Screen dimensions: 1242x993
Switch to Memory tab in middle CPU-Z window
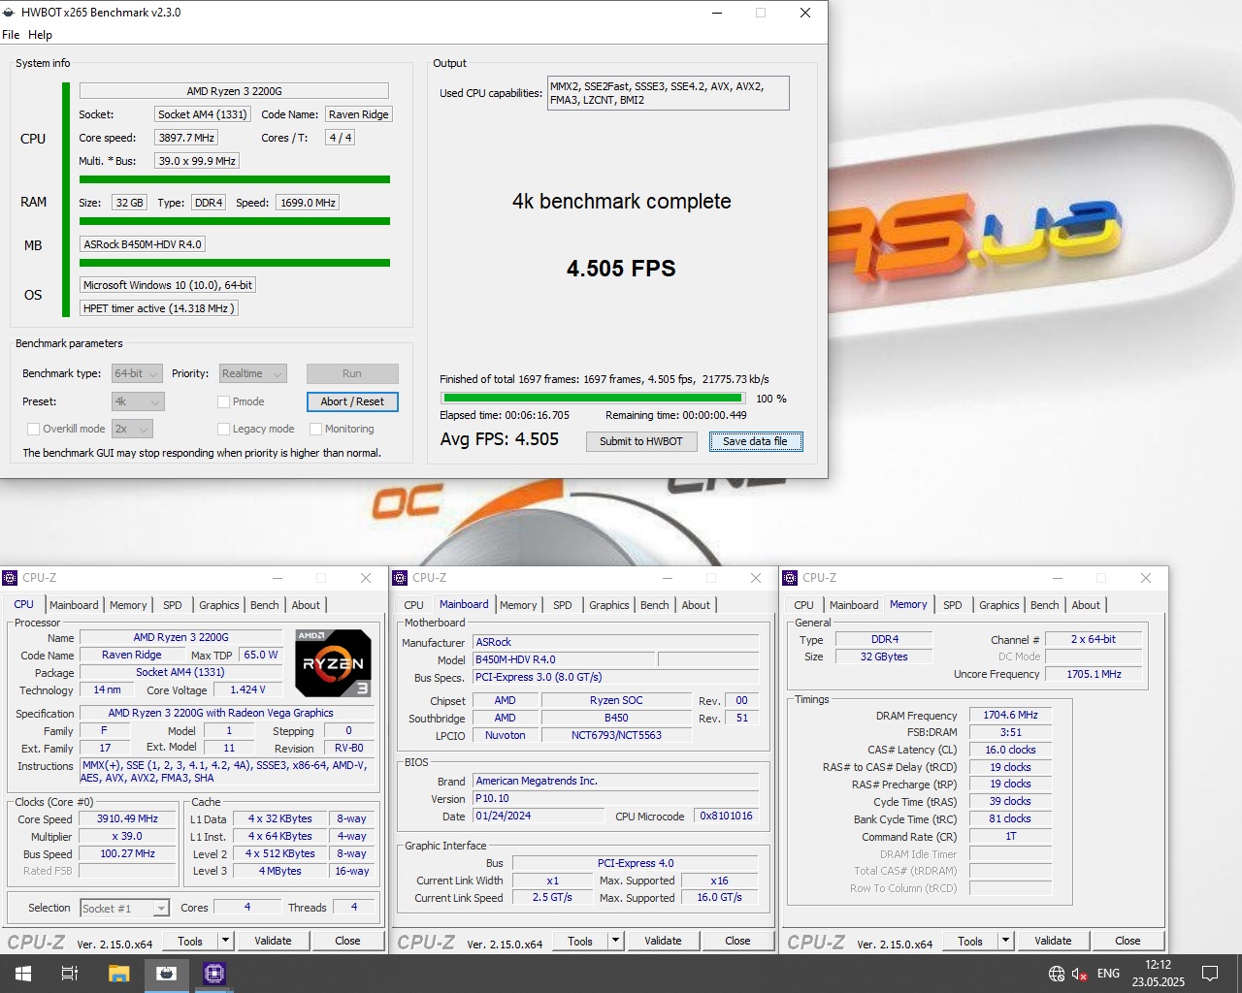[518, 605]
